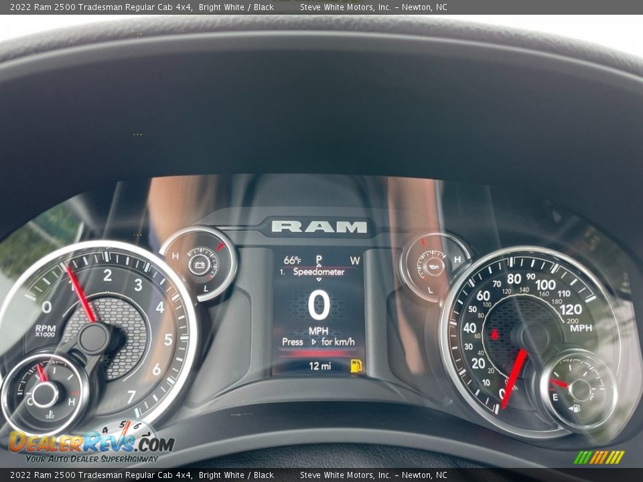This screenshot has height=482, width=643.
Task: Click the colored stripes emblem
Action: click(599, 457)
